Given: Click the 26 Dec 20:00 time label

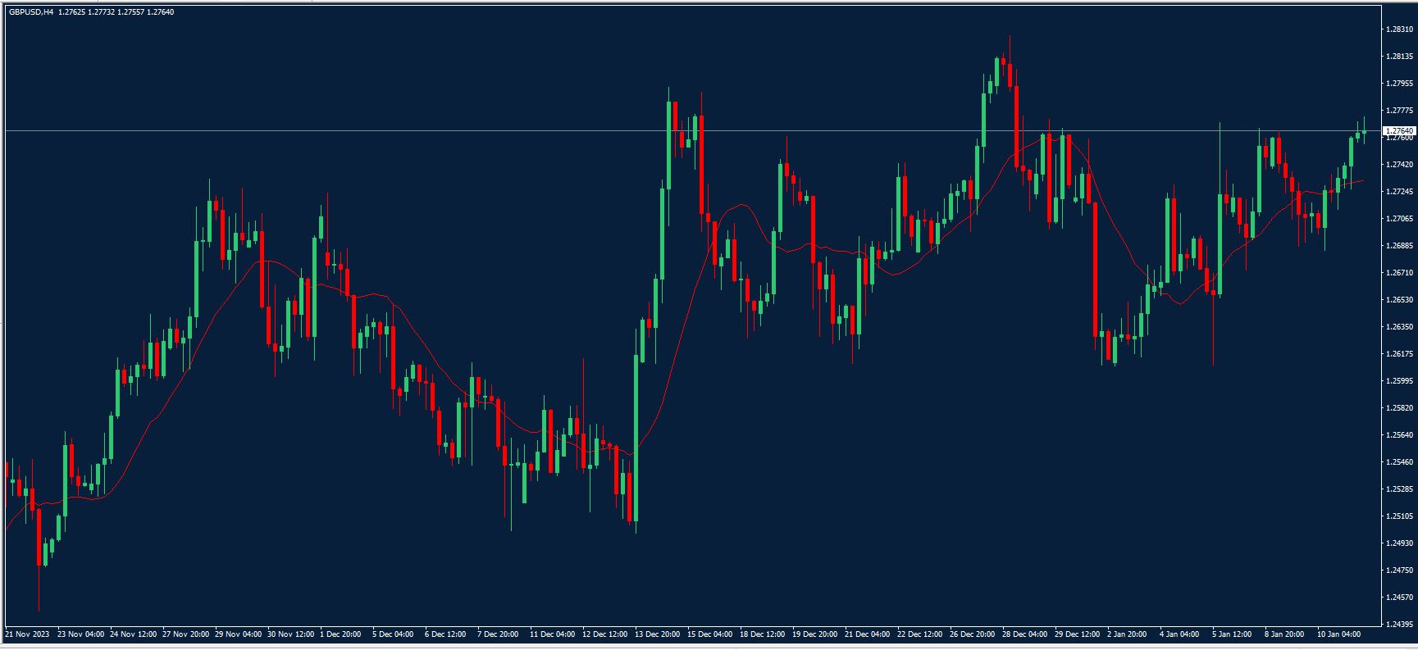Looking at the screenshot, I should [973, 634].
